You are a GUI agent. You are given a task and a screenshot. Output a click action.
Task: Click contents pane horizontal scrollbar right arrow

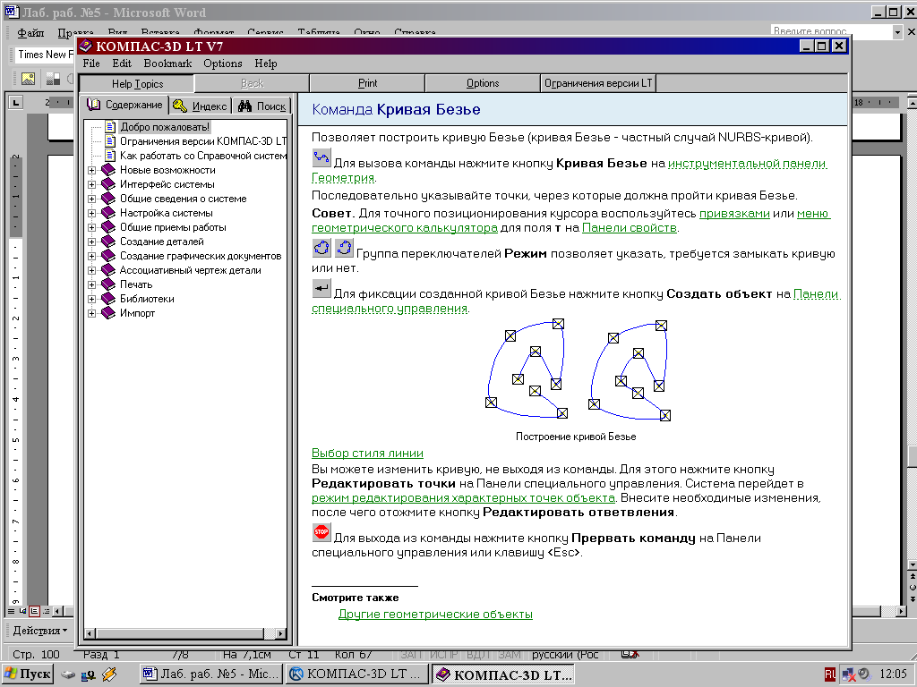coord(280,633)
